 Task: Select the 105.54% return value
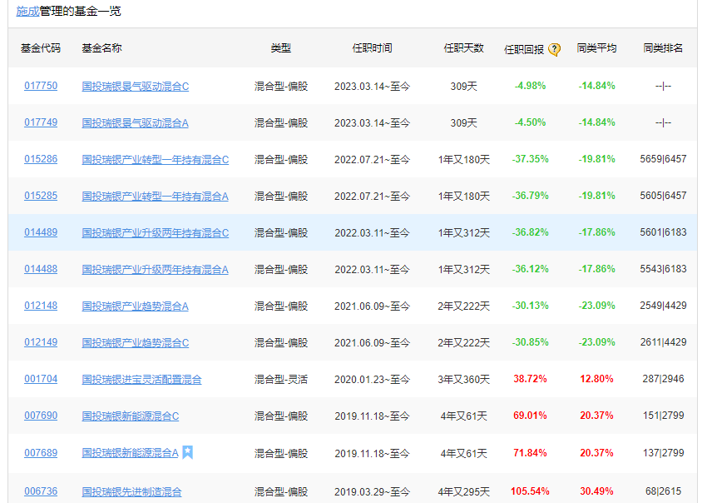point(531,491)
